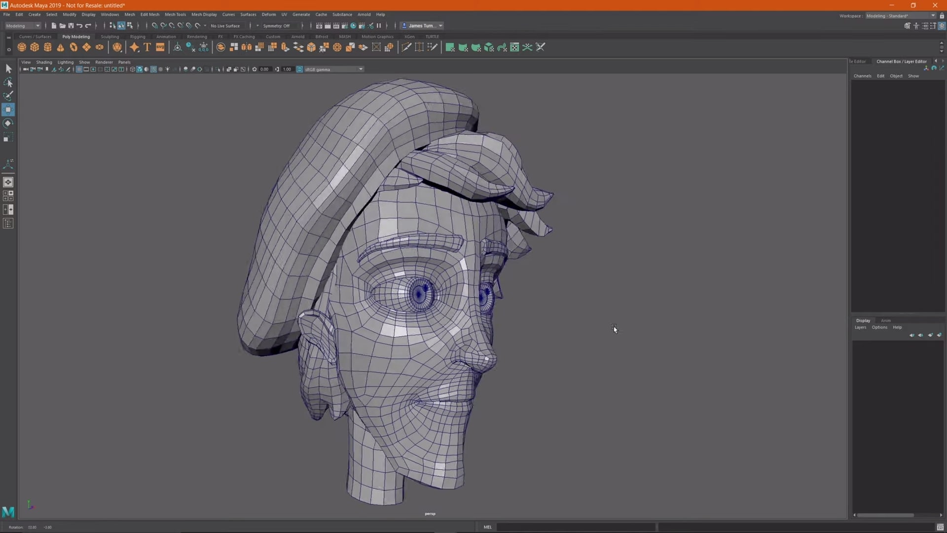This screenshot has width=947, height=533.
Task: Create a polygon cone from the shelf
Action: pos(60,47)
